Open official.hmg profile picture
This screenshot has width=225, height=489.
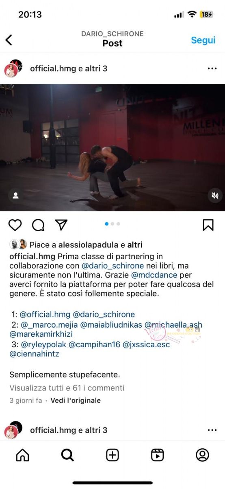tap(13, 69)
